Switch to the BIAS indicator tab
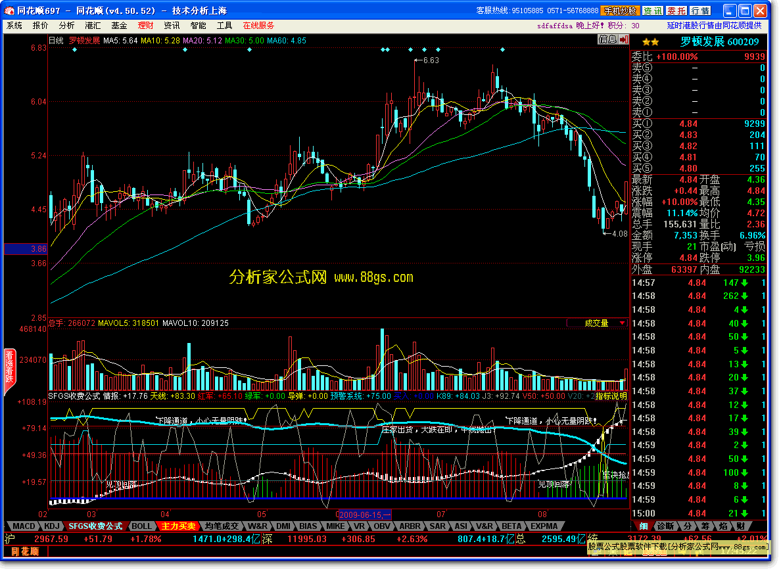Viewport: 781px width, 571px height. coord(308,527)
